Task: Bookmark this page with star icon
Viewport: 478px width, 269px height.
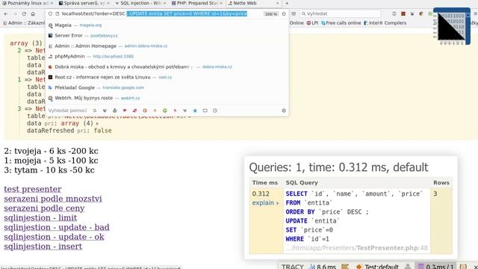Action: pyautogui.click(x=284, y=13)
